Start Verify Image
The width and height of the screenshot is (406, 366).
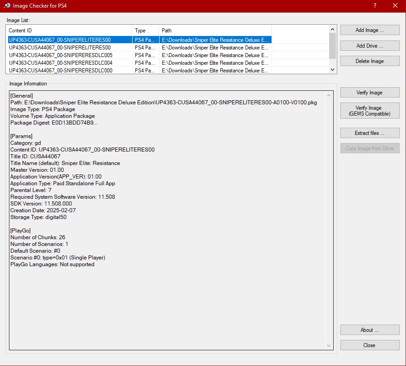370,93
